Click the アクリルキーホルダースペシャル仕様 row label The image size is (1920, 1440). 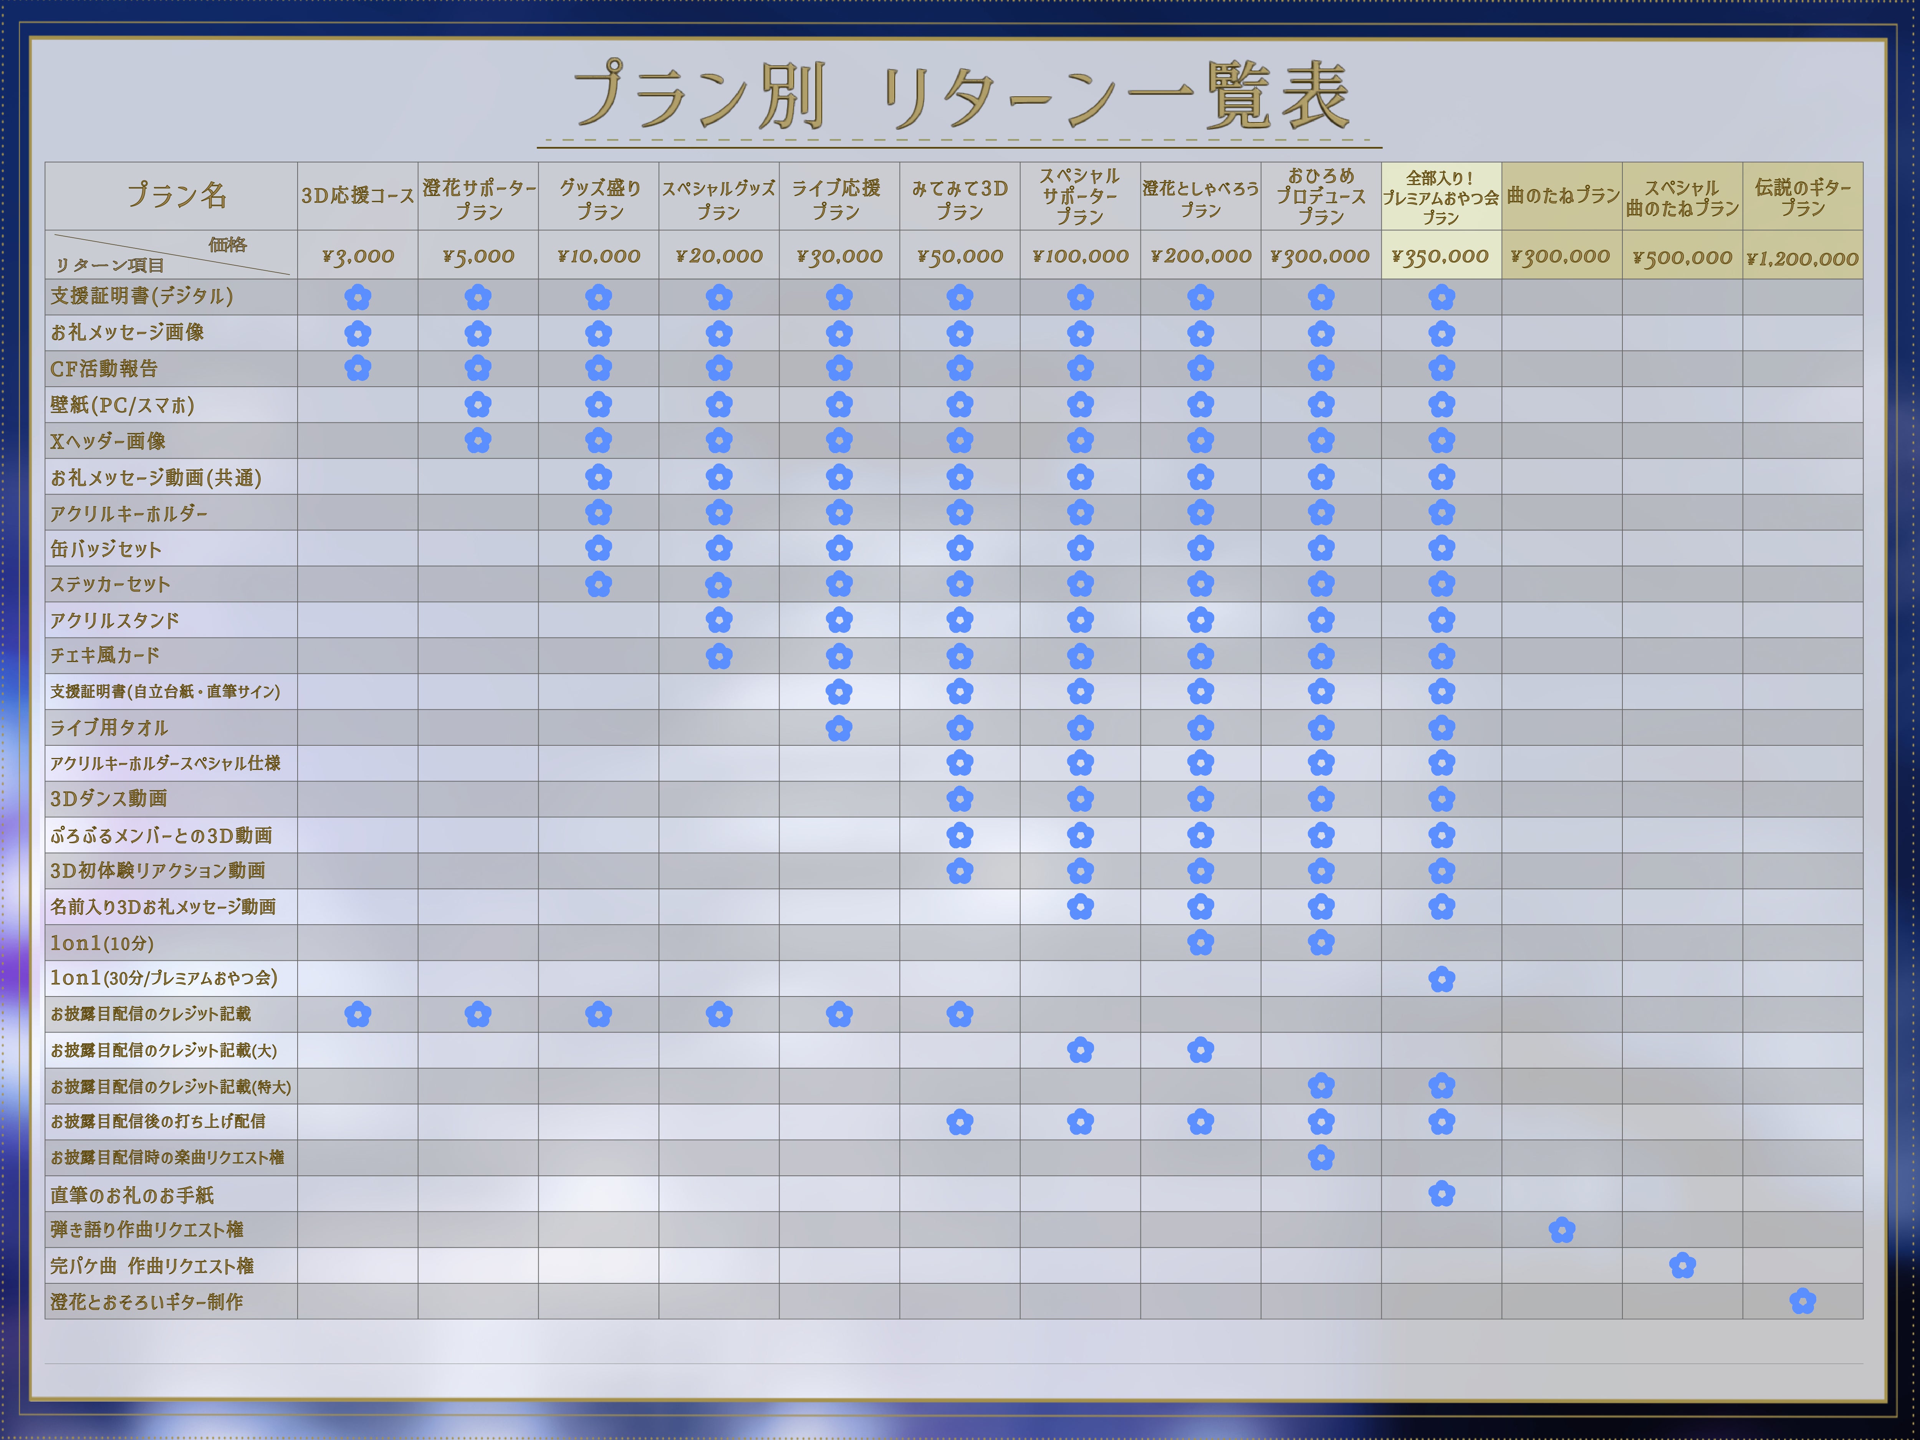(165, 763)
